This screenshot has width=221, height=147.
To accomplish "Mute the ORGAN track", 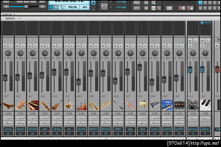I will click(29, 46).
